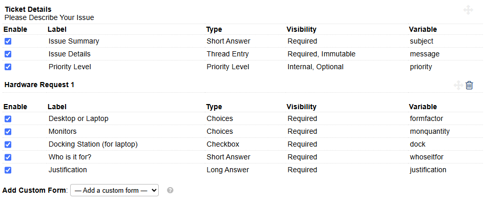Toggle the Who is it for? checkbox

(8, 157)
